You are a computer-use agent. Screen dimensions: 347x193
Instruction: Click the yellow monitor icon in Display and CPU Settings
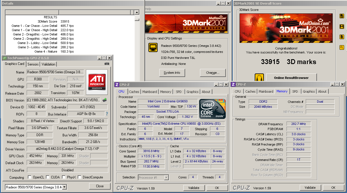[x=153, y=47]
